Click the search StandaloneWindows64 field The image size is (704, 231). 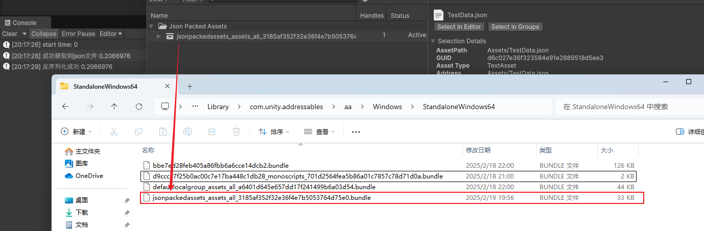tap(629, 107)
